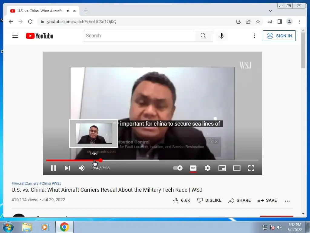Image resolution: width=310 pixels, height=233 pixels.
Task: Like the video with thumbs up
Action: pyautogui.click(x=181, y=201)
